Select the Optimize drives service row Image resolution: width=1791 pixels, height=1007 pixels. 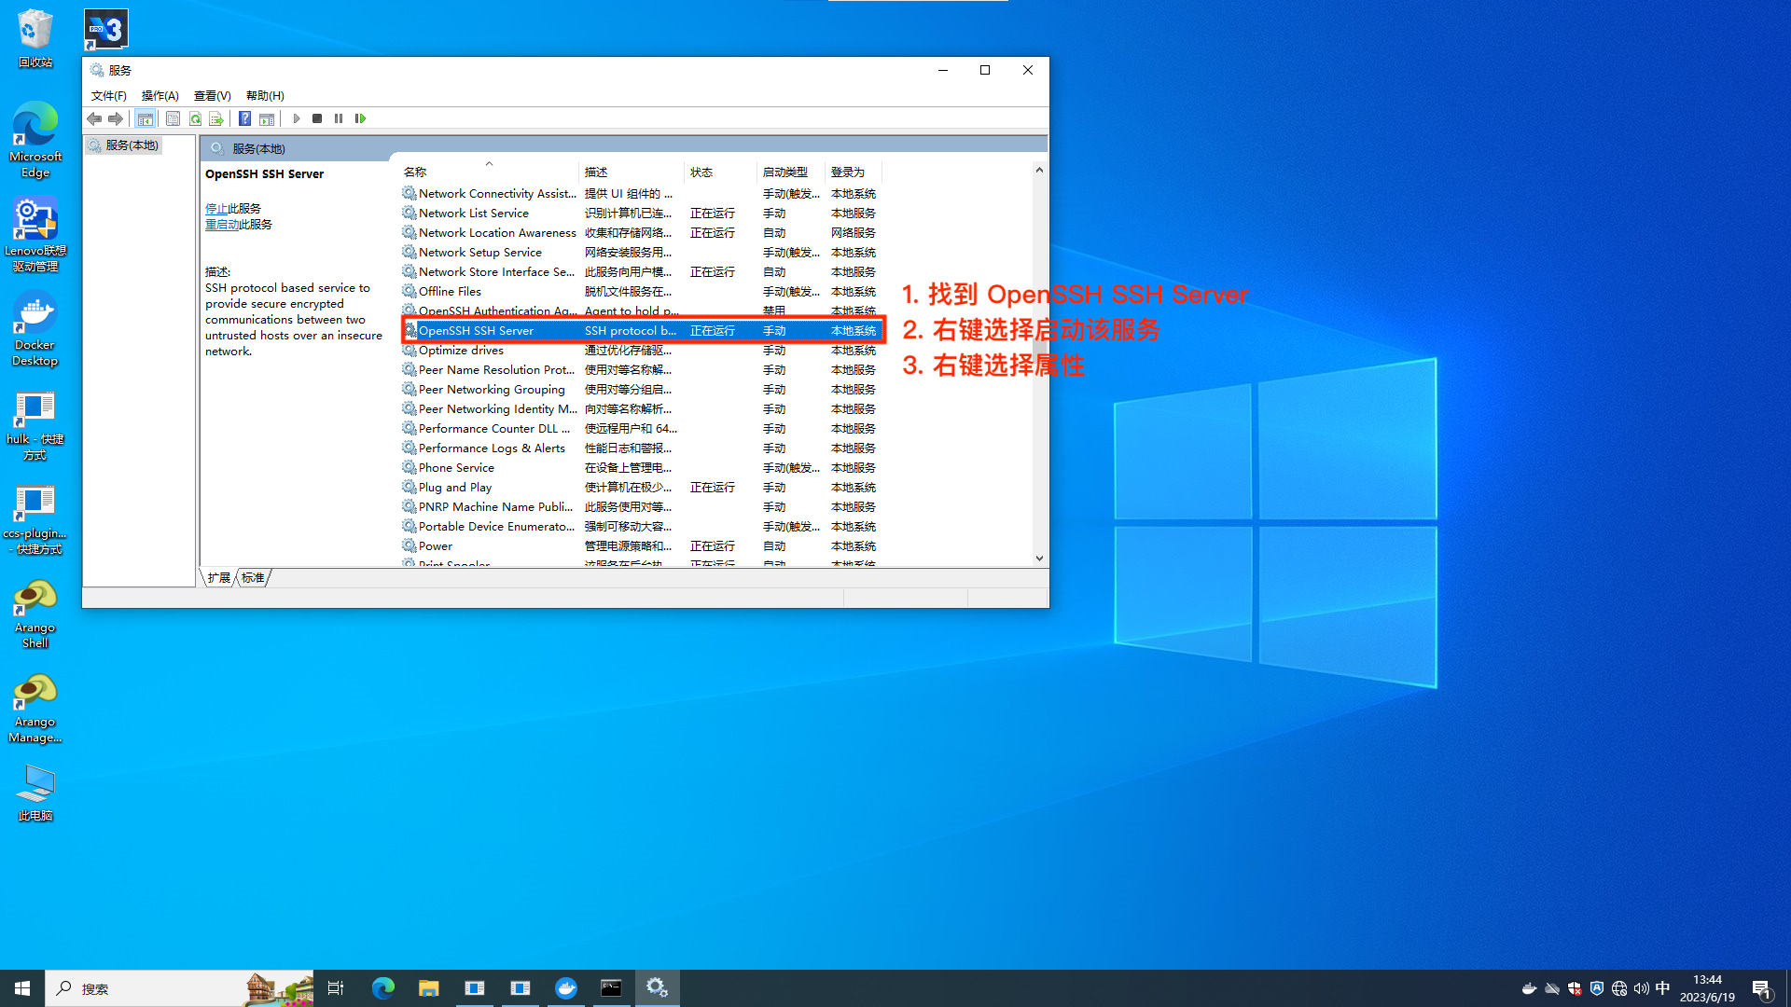pyautogui.click(x=642, y=351)
